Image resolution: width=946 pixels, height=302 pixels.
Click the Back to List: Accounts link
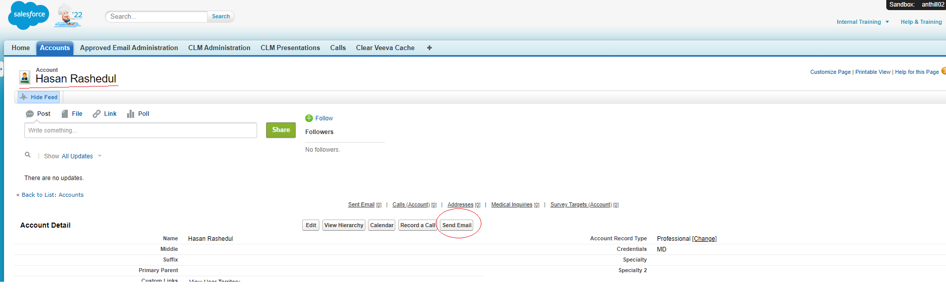point(52,195)
